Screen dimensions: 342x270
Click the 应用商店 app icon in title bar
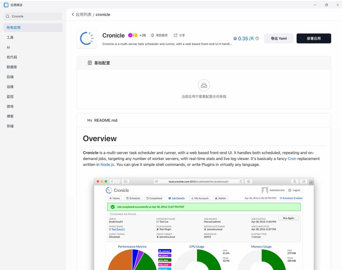coord(6,5)
